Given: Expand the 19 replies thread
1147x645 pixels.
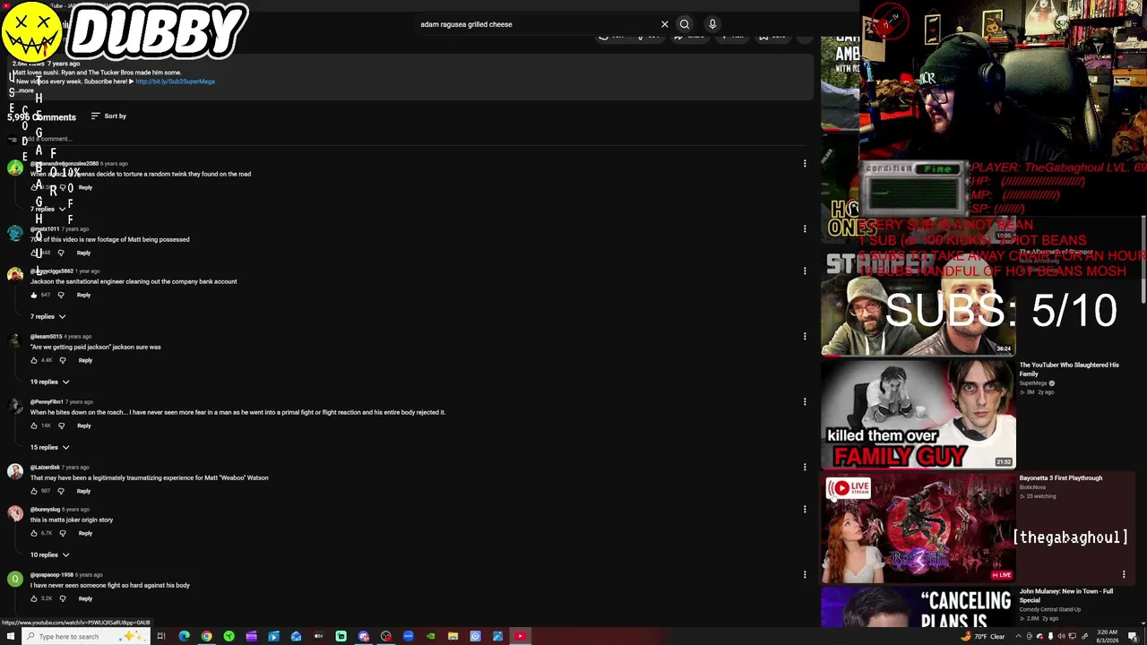Looking at the screenshot, I should coord(50,382).
